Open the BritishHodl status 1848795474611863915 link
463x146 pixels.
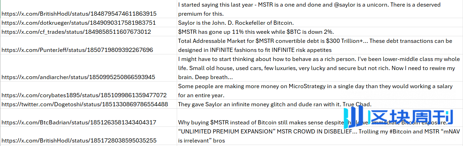coord(79,14)
